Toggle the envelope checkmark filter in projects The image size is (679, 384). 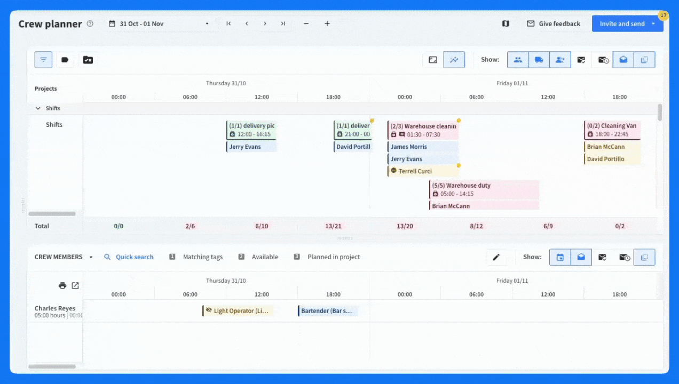581,60
